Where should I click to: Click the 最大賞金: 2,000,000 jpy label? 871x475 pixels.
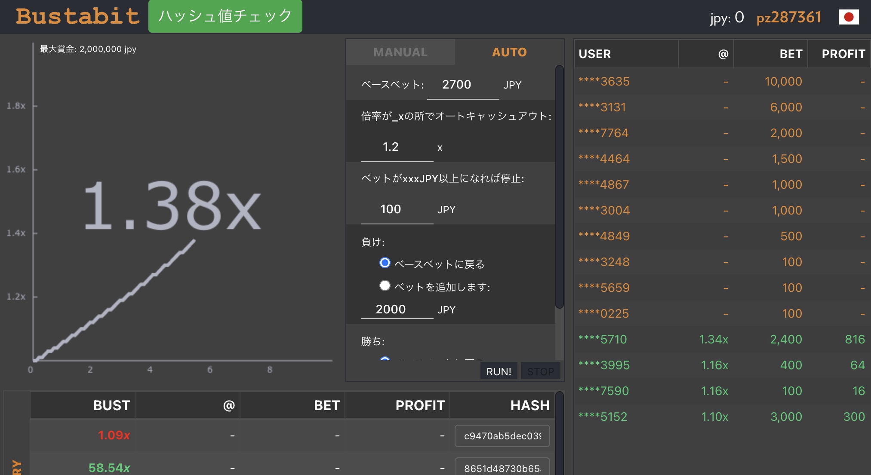click(x=88, y=49)
